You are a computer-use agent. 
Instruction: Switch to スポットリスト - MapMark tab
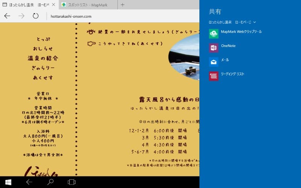pos(87,5)
